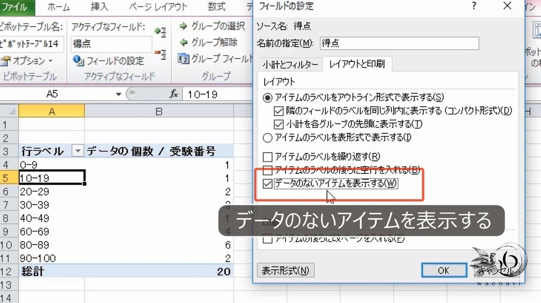Select row 12 header
The width and height of the screenshot is (541, 303).
click(9, 272)
